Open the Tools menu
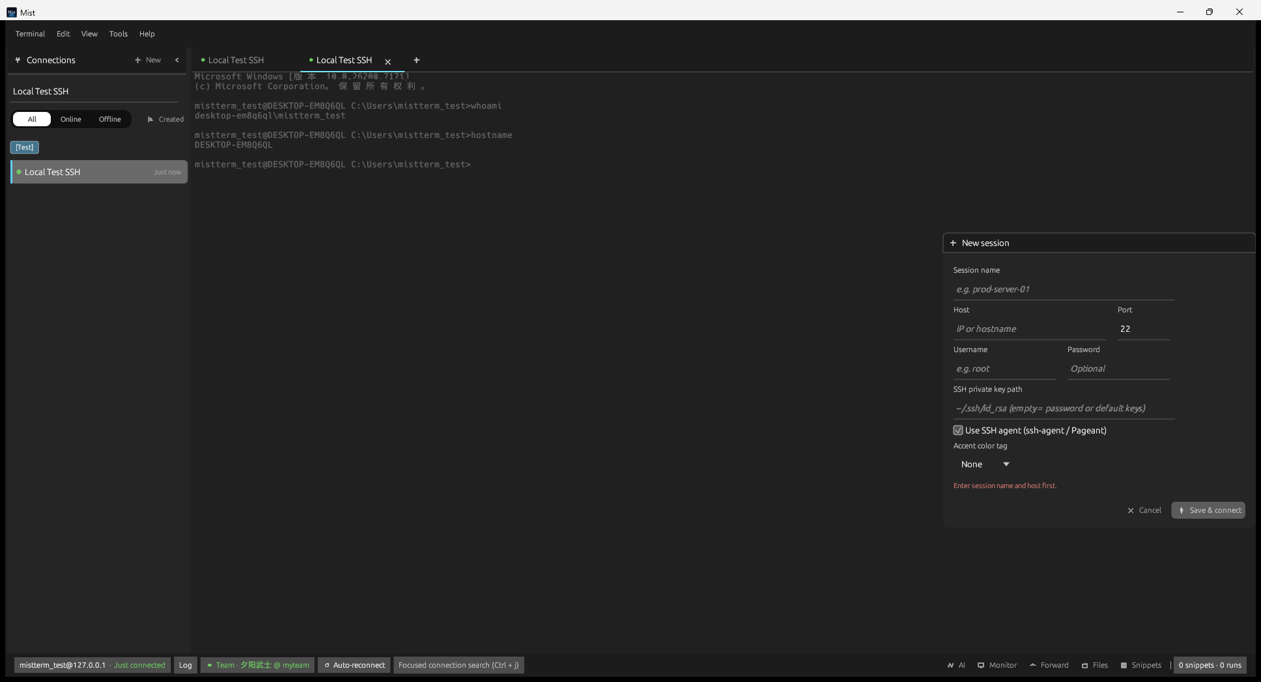 pos(119,34)
